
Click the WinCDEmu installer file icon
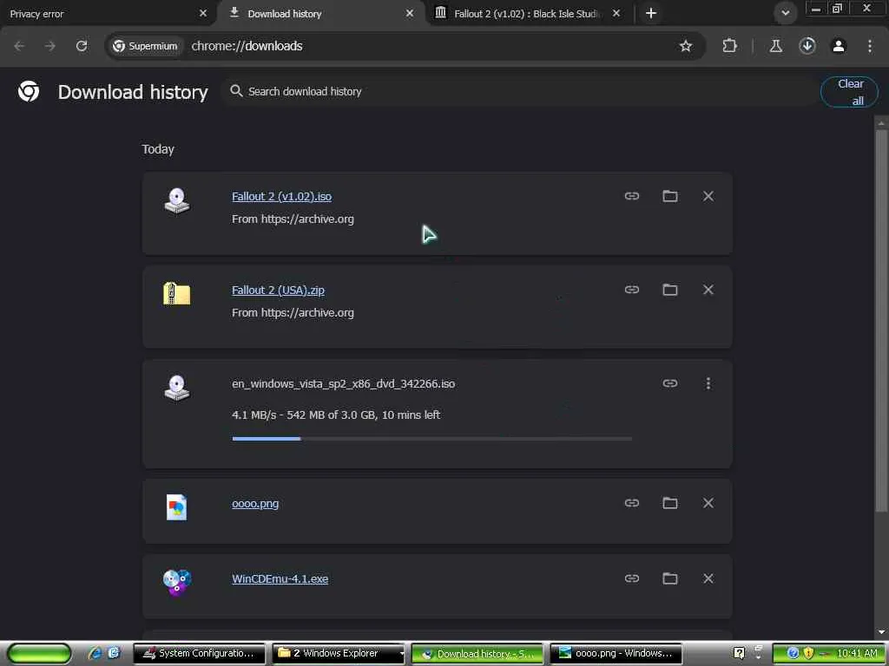[x=177, y=582]
